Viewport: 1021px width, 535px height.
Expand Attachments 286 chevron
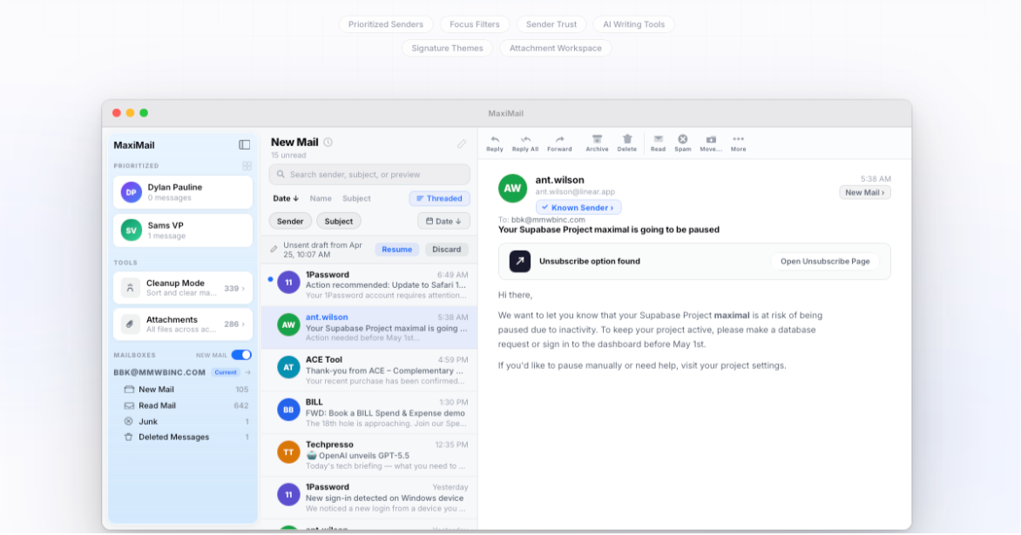[244, 324]
